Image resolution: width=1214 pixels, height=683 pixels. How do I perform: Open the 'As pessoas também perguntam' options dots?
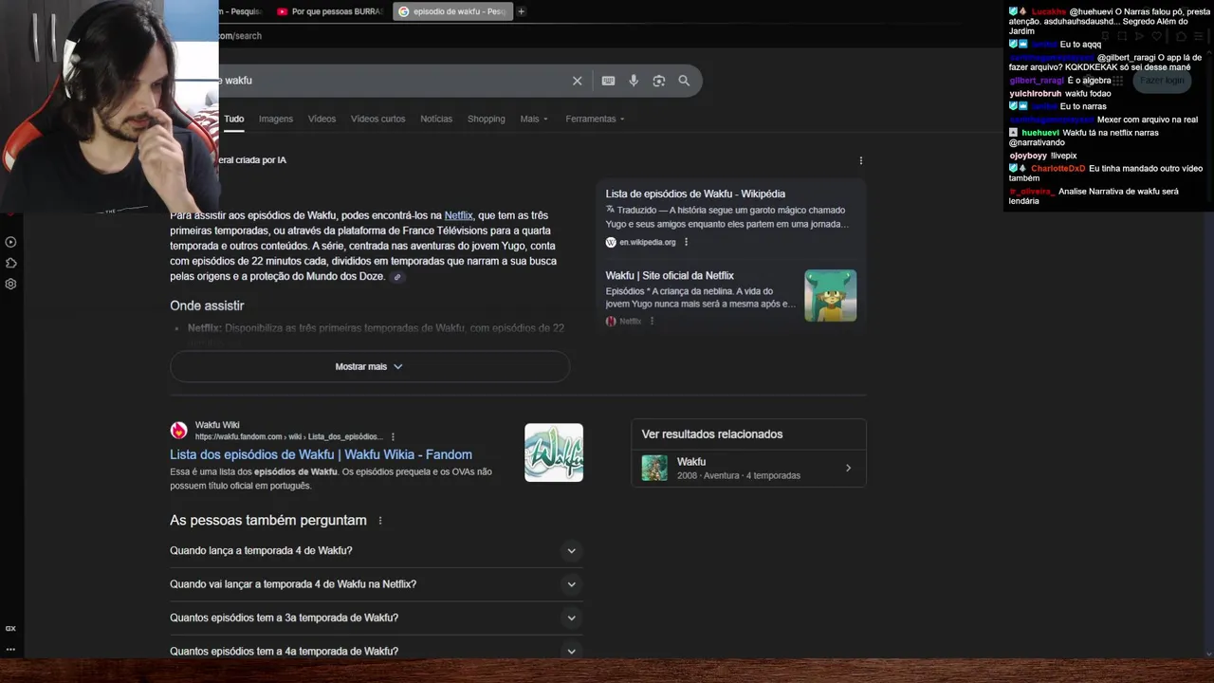380,521
